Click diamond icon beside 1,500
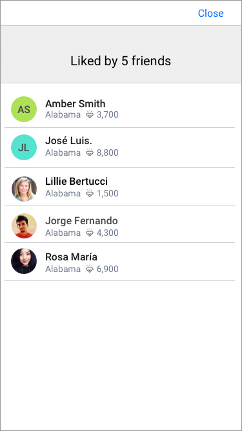This screenshot has width=242, height=431. (x=90, y=193)
